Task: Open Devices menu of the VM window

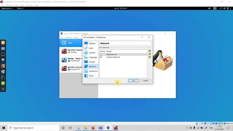Action: 29,5
